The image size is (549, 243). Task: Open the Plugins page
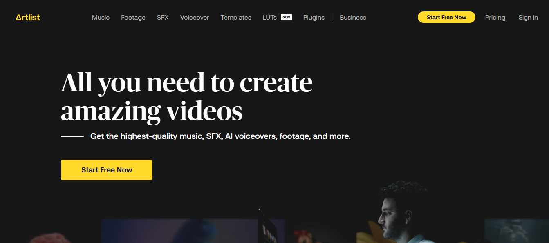coord(314,18)
